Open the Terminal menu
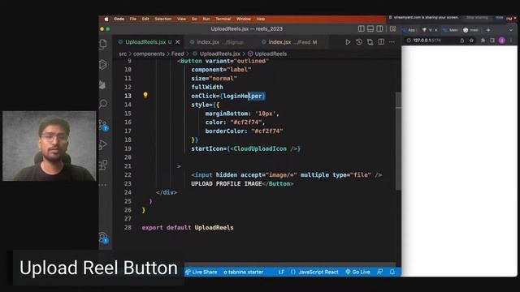520x292 pixels. pyautogui.click(x=223, y=19)
